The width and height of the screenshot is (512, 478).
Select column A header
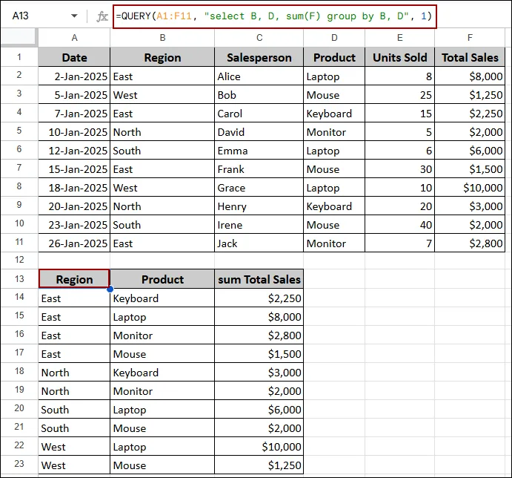click(x=74, y=38)
